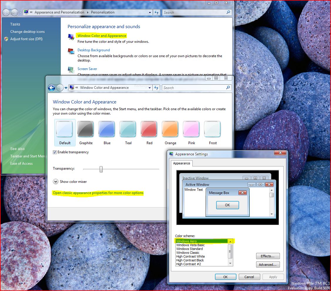The height and width of the screenshot is (291, 331).
Task: Open Ease of Access link
Action: pyautogui.click(x=21, y=164)
